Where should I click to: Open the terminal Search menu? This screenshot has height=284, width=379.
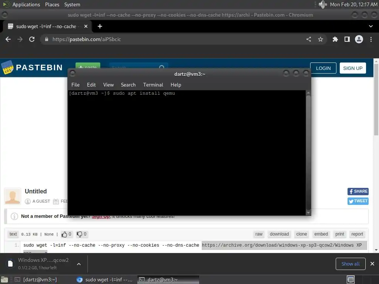click(128, 85)
